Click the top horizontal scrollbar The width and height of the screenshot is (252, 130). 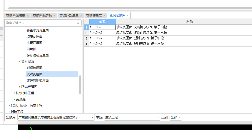(130, 8)
